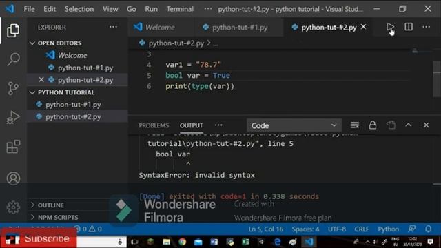
Task: Select the Output panel tab
Action: [192, 125]
